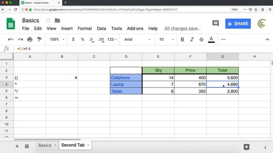Image resolution: width=273 pixels, height=153 pixels.
Task: Open the font size 10 dropdown
Action: [x=166, y=40]
